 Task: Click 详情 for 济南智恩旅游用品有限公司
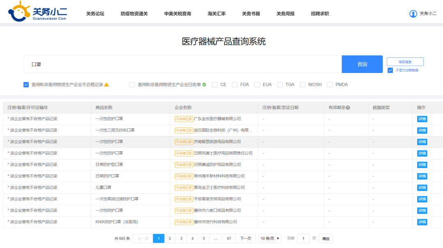(x=422, y=142)
